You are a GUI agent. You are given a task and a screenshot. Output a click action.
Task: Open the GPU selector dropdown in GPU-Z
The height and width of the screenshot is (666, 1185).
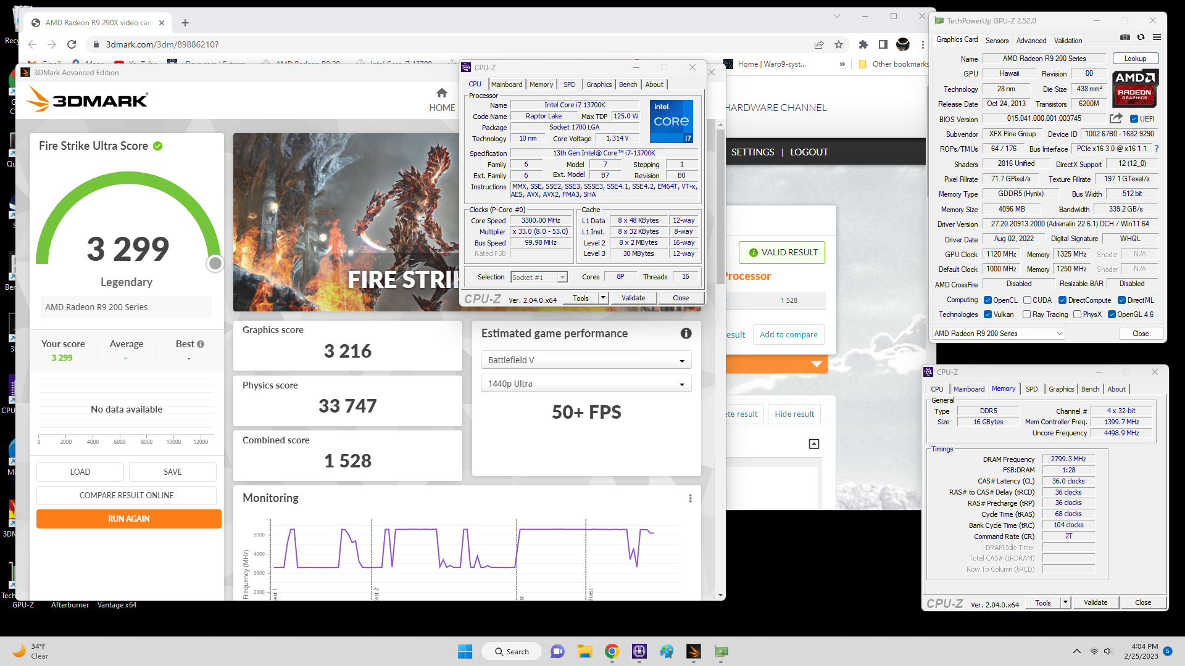point(998,334)
